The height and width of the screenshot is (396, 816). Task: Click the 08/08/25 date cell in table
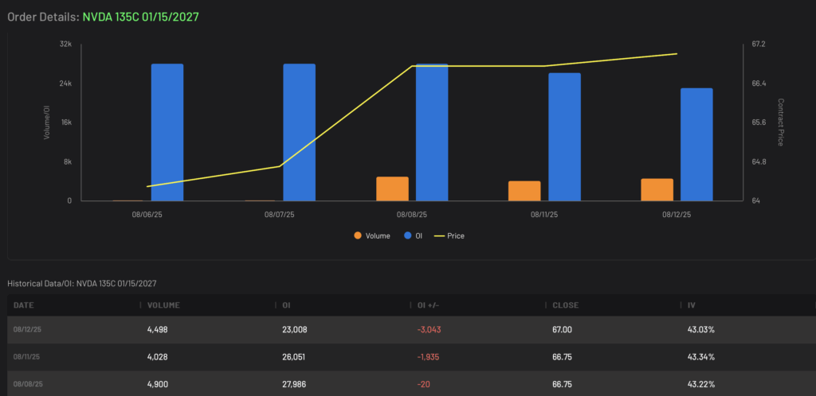(x=26, y=385)
